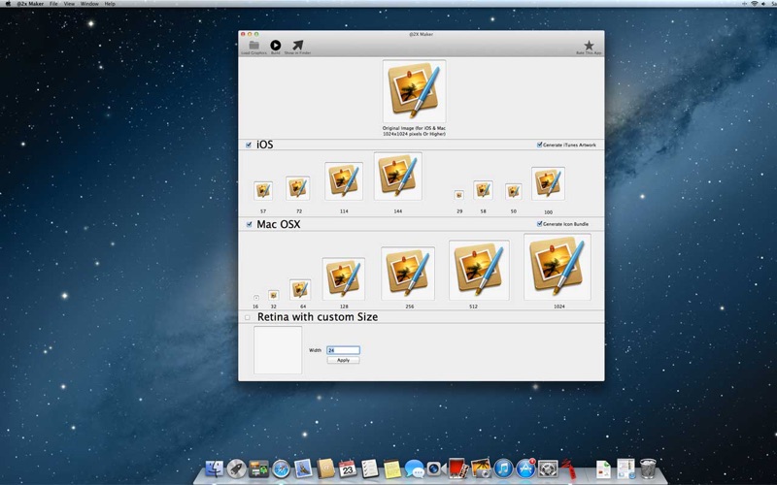Toggle the Mac OSX section checkbox

point(249,225)
